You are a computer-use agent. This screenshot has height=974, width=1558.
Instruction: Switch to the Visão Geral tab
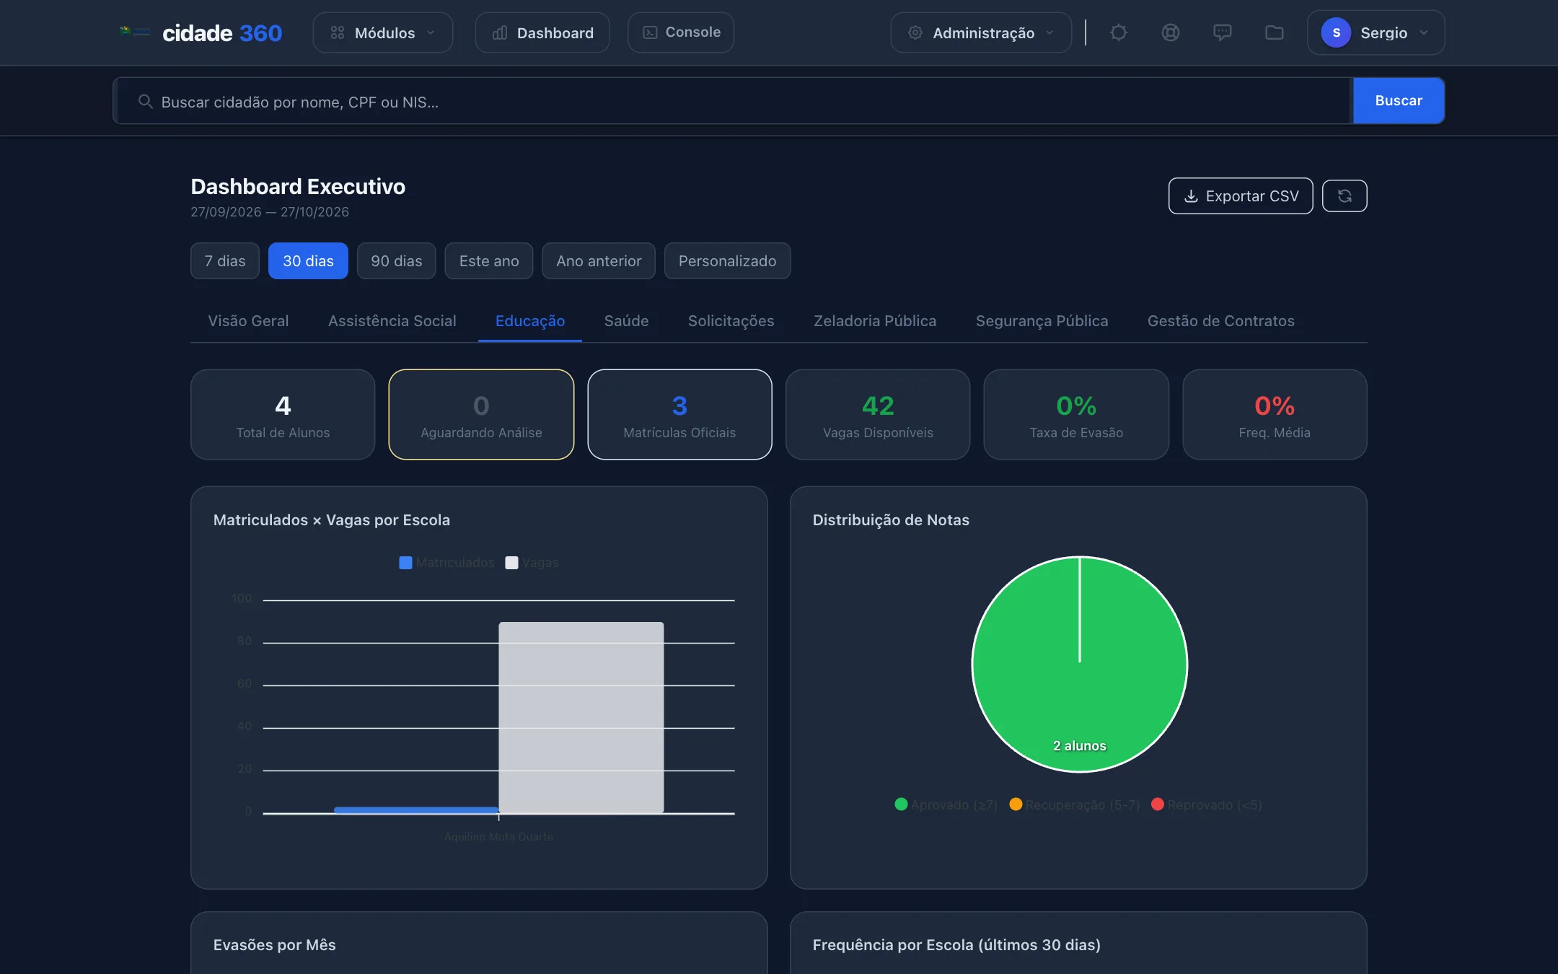coord(248,321)
